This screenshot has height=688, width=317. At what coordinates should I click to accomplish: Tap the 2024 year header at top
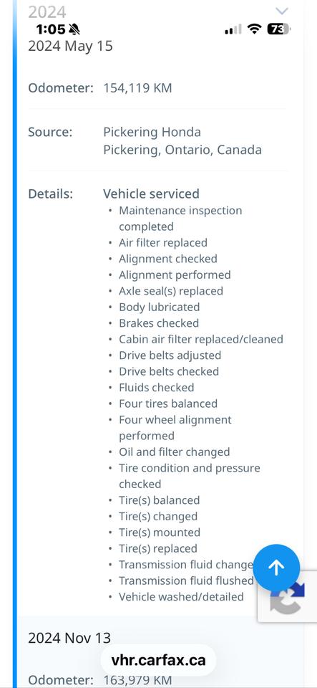coord(47,12)
